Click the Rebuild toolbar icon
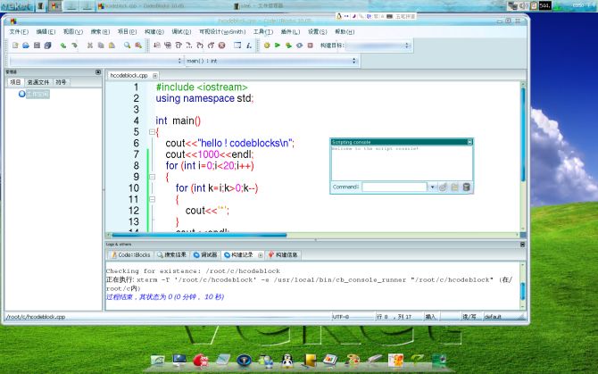Image resolution: width=598 pixels, height=374 pixels. pyautogui.click(x=299, y=46)
